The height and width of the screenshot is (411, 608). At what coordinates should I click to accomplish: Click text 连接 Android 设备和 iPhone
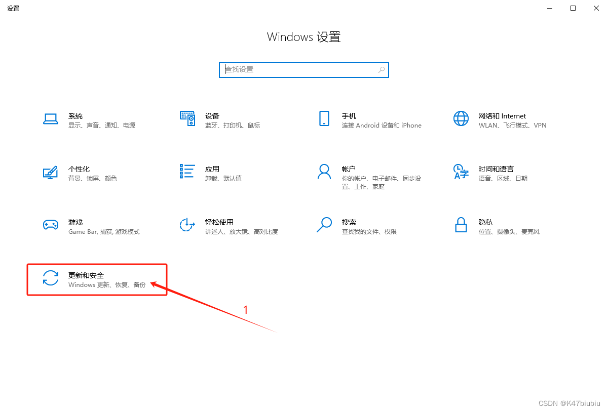tap(382, 126)
